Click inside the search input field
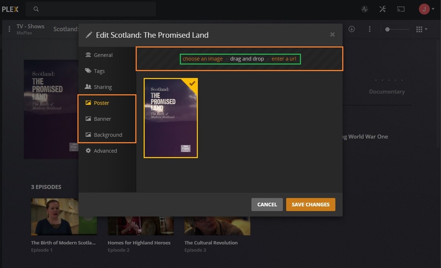This screenshot has width=441, height=268. coord(90,9)
